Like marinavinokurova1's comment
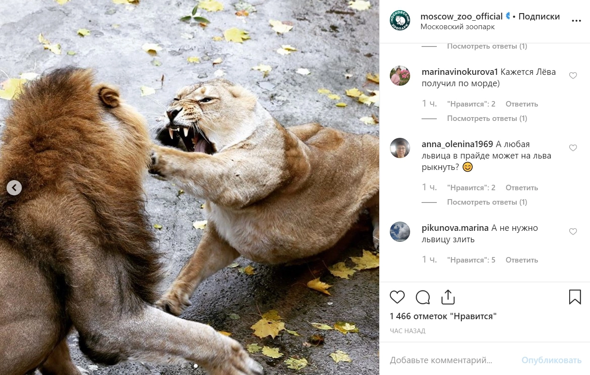 (x=573, y=76)
